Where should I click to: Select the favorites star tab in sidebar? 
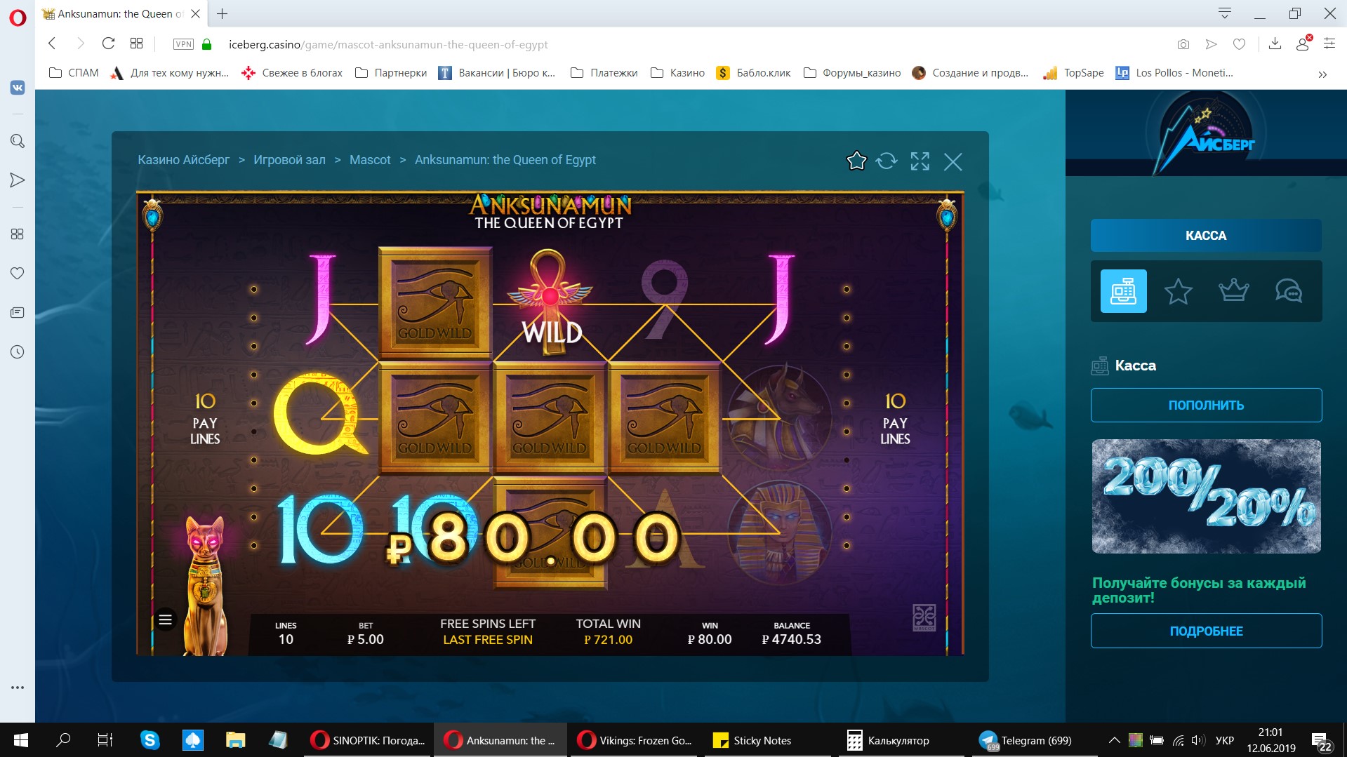[1179, 291]
